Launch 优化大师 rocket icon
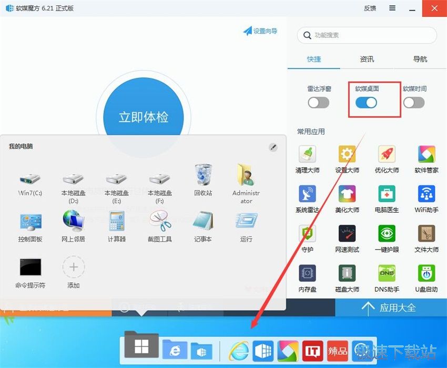The image size is (447, 368). click(x=387, y=154)
